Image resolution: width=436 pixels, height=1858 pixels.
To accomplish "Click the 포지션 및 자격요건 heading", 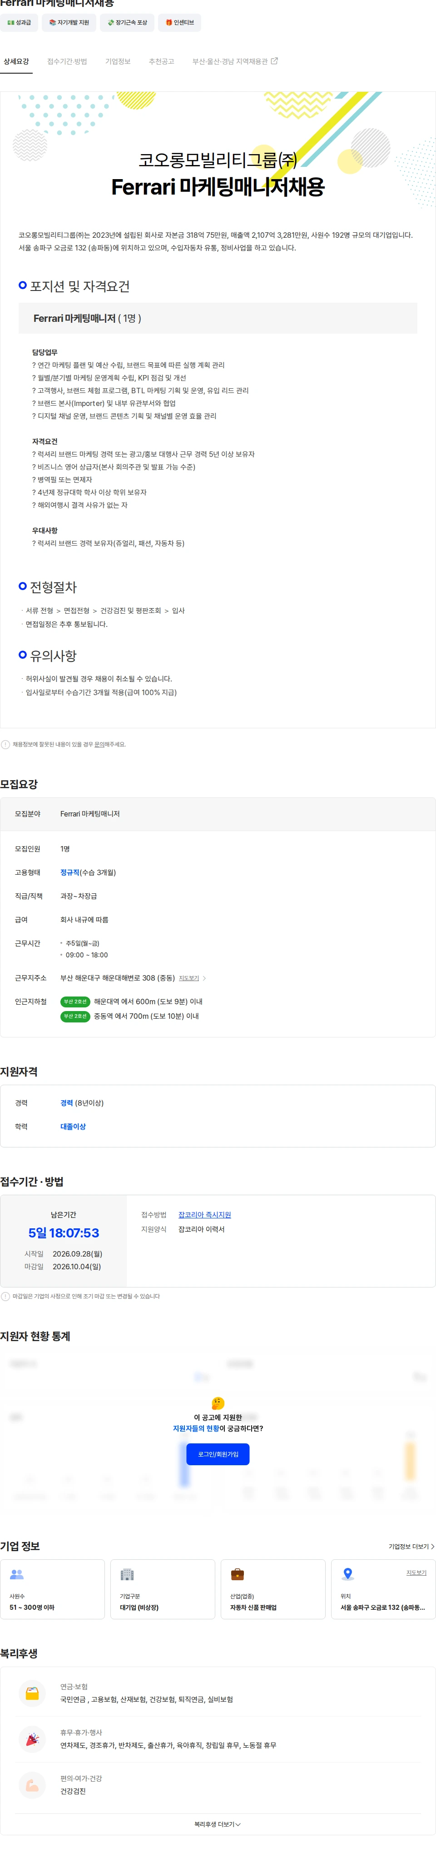I will pyautogui.click(x=79, y=286).
